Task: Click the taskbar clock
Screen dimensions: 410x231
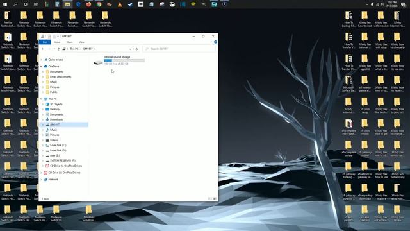Action: (391, 4)
